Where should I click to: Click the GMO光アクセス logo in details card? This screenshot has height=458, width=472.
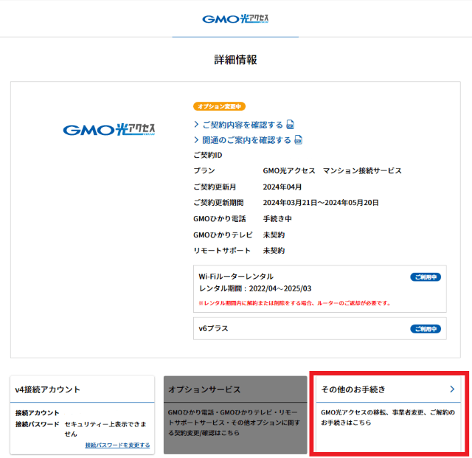click(x=108, y=130)
